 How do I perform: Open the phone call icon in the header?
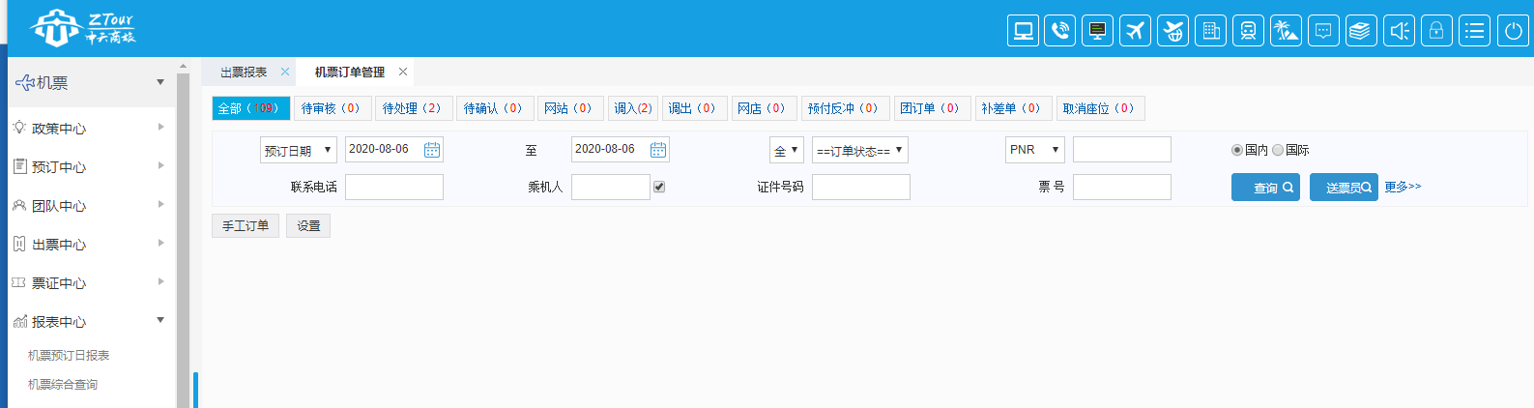click(x=1060, y=31)
